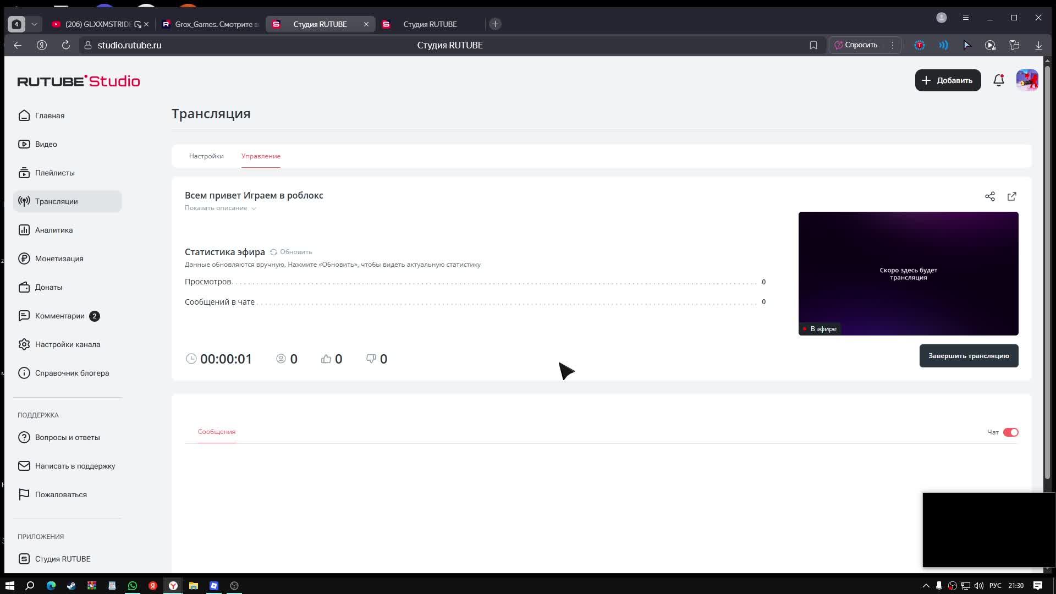Click the Добавить button
This screenshot has width=1056, height=594.
pyautogui.click(x=948, y=80)
